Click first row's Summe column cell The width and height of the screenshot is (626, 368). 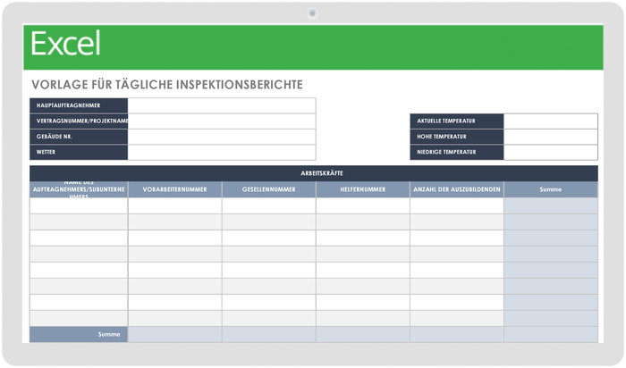click(x=551, y=205)
